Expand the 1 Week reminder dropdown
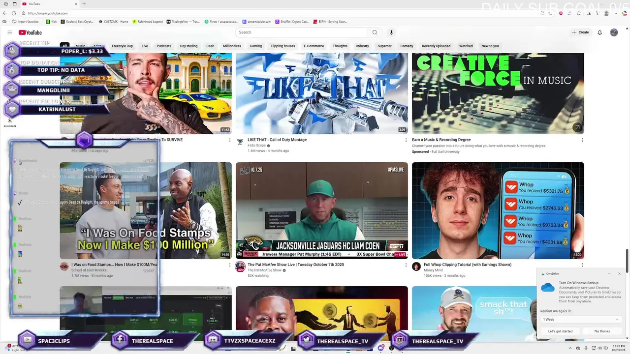Screen dimensions: 630x354 [580, 320]
